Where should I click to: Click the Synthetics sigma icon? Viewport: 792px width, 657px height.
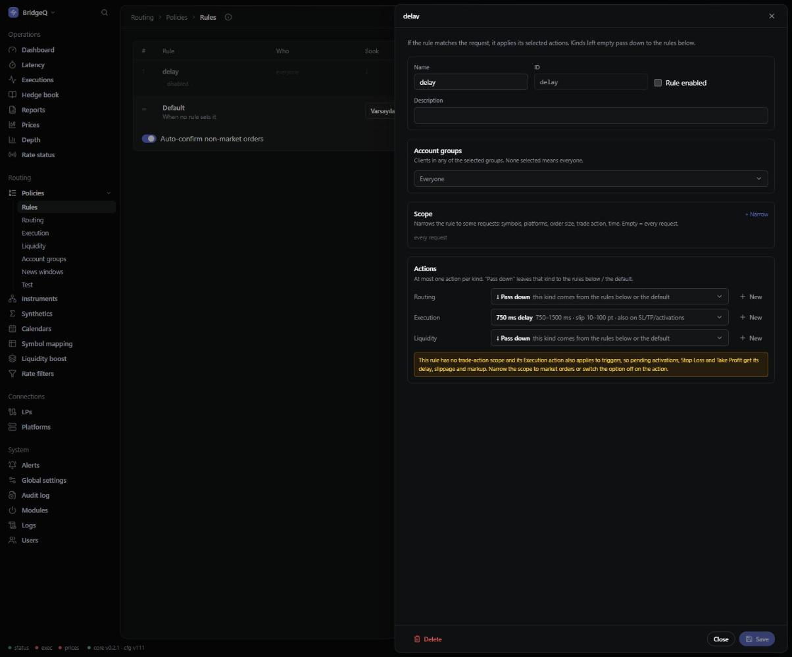pos(12,314)
